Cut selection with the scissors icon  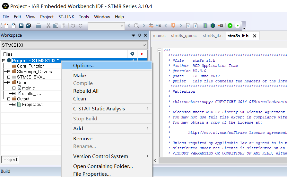[x=48, y=26]
